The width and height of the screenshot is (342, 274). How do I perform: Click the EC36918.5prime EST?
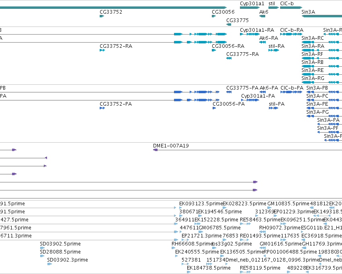click(x=303, y=240)
